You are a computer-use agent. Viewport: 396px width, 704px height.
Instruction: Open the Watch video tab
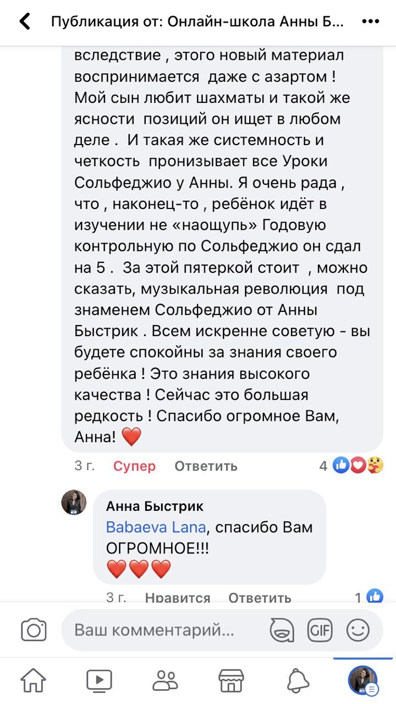(99, 680)
